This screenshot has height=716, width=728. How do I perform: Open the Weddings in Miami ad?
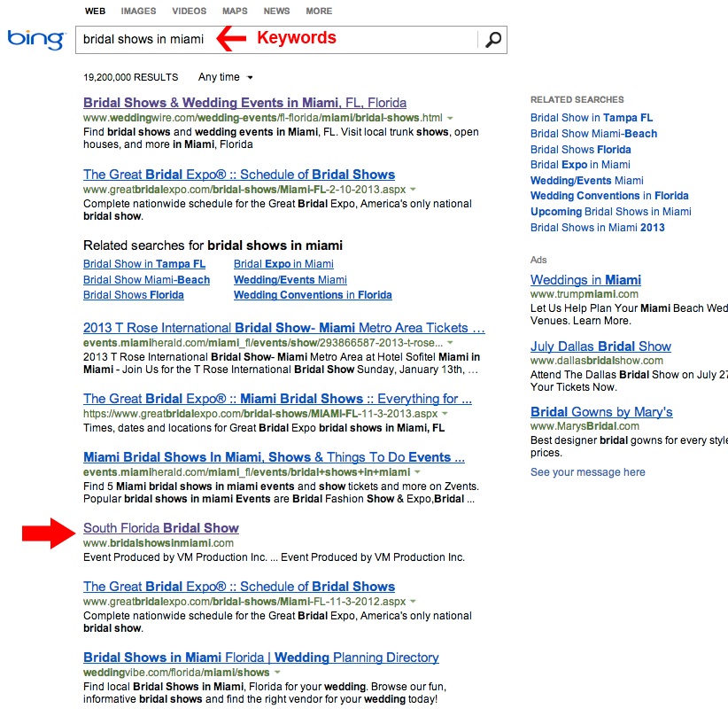585,280
